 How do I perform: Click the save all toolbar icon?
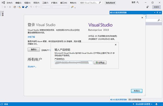(27, 7)
